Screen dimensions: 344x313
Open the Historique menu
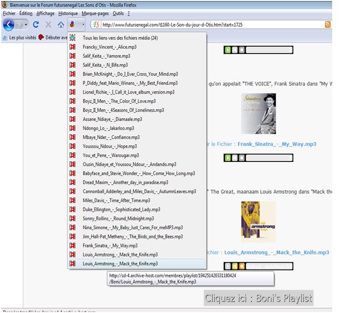tap(68, 13)
